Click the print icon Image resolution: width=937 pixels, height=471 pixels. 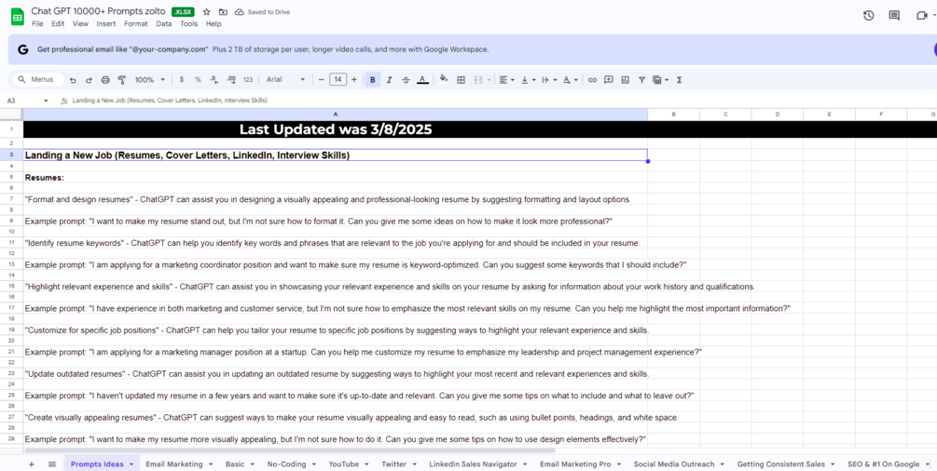105,79
